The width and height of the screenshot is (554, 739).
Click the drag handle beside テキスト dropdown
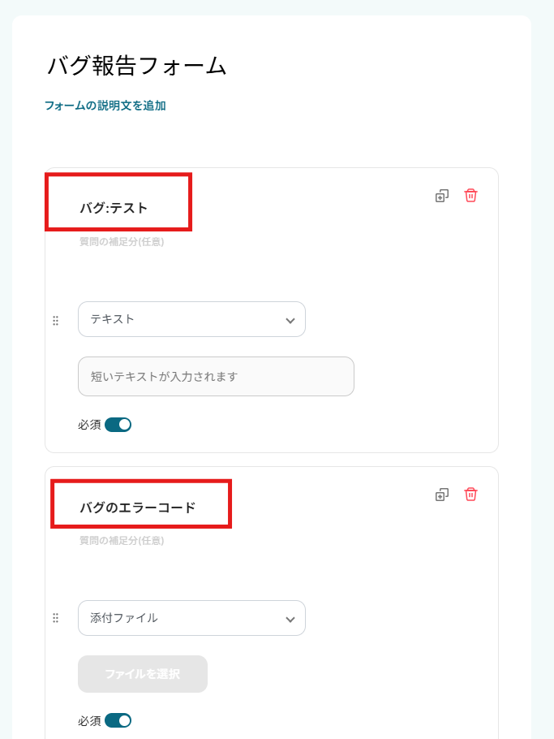click(55, 320)
